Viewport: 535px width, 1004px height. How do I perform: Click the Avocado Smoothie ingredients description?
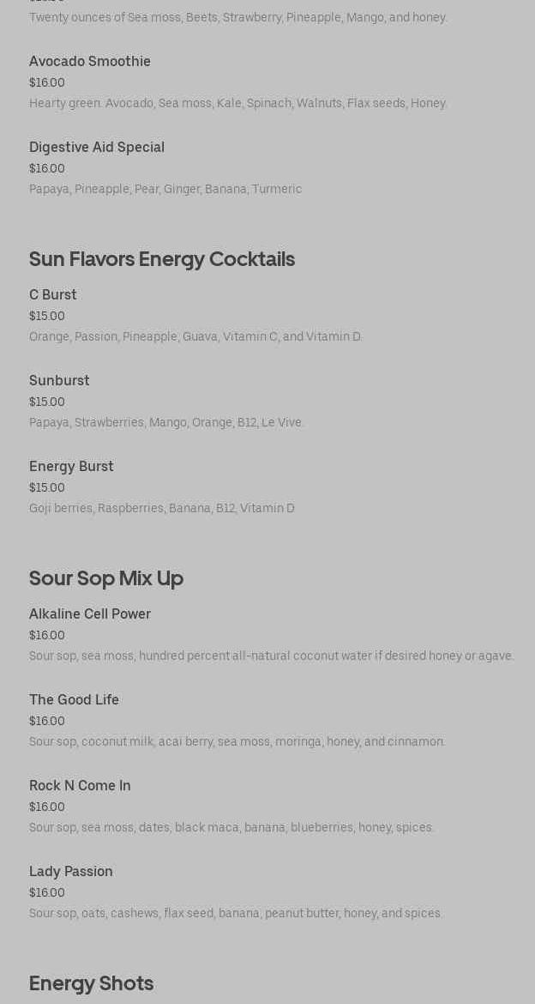point(238,103)
